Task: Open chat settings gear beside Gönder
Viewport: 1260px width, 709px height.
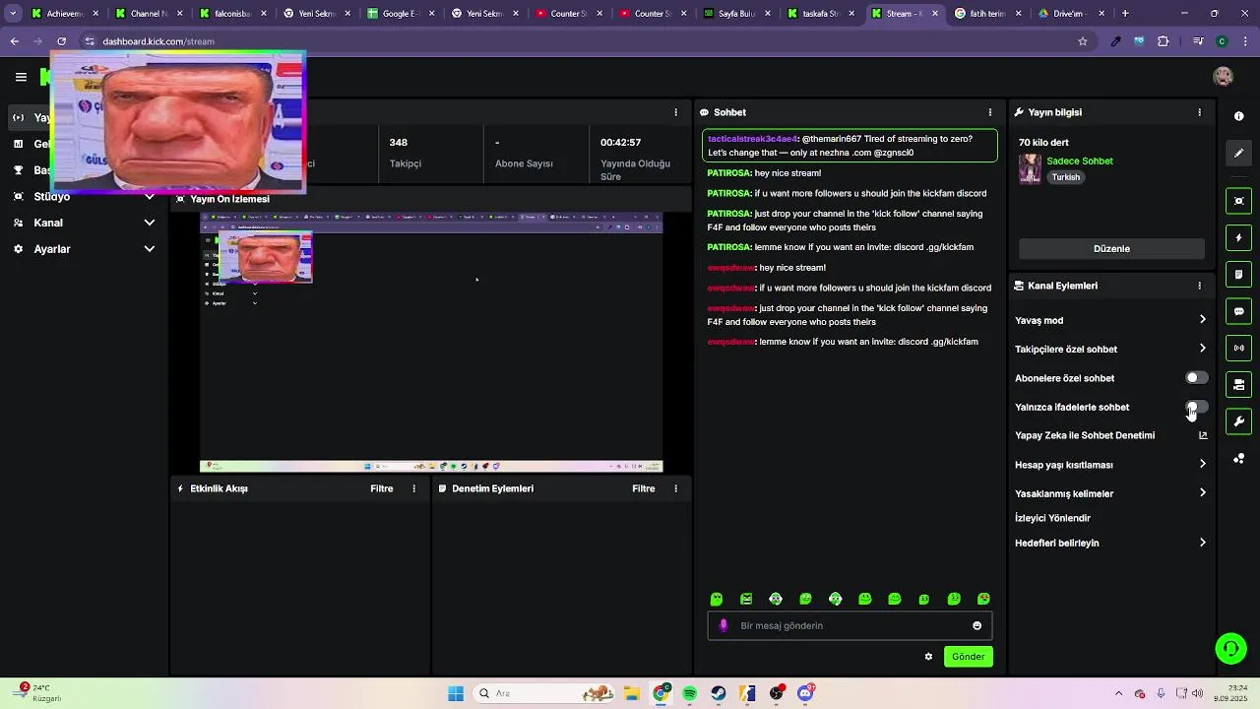Action: (x=928, y=657)
